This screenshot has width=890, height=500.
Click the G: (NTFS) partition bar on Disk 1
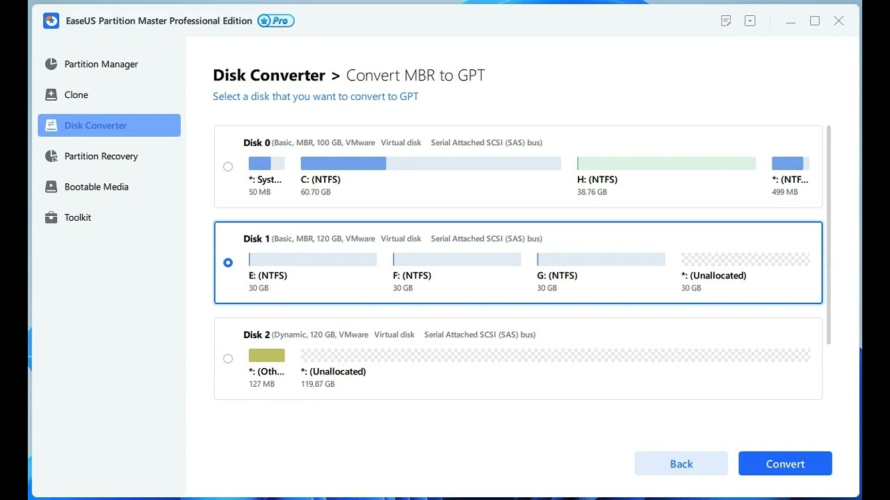[x=601, y=259]
